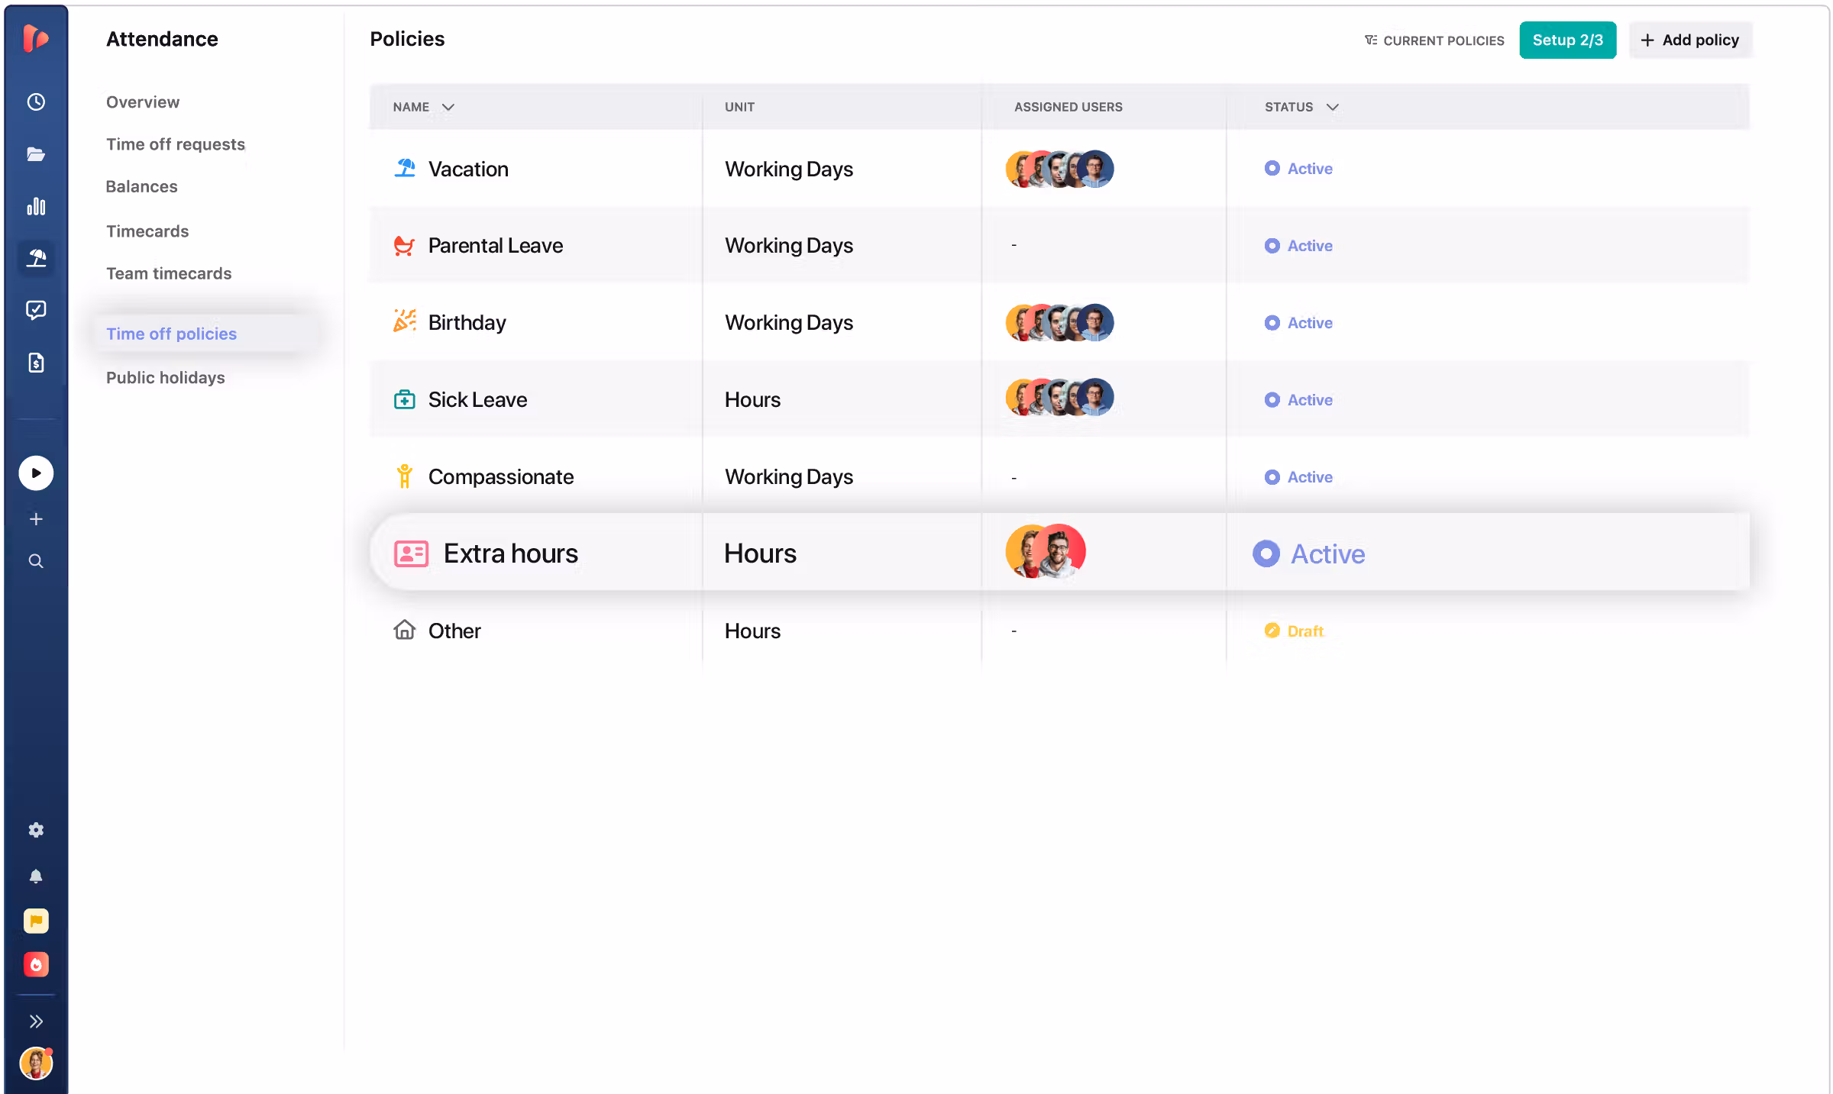Click the yellow flag icon
Image resolution: width=1833 pixels, height=1094 pixels.
36,921
